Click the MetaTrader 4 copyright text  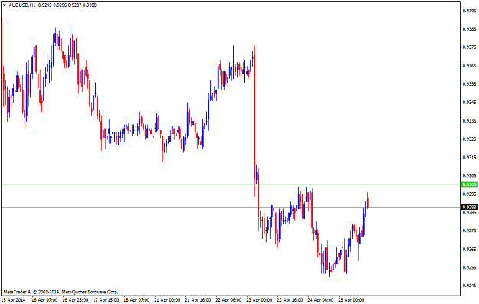pos(61,292)
